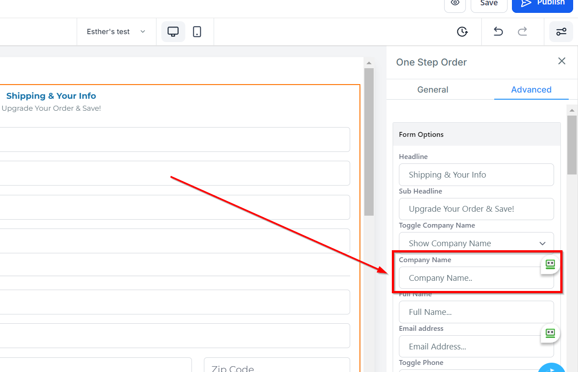The width and height of the screenshot is (578, 372).
Task: Select the Advanced tab
Action: 531,89
